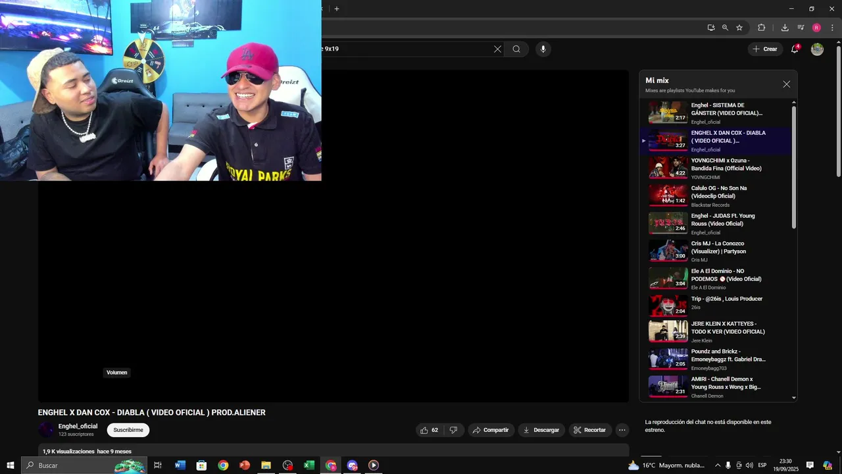Open Discord taskbar icon

(x=352, y=465)
